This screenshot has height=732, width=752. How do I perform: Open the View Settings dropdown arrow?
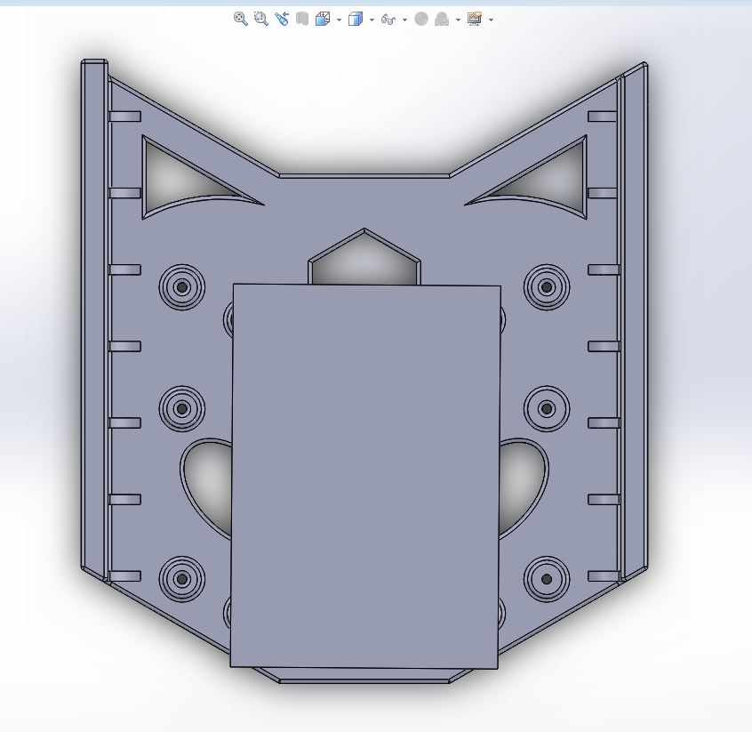coord(491,20)
